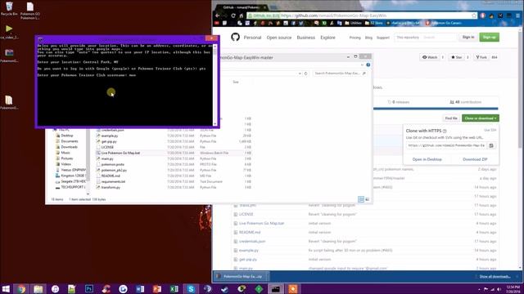Click the green Sign up button

click(490, 37)
